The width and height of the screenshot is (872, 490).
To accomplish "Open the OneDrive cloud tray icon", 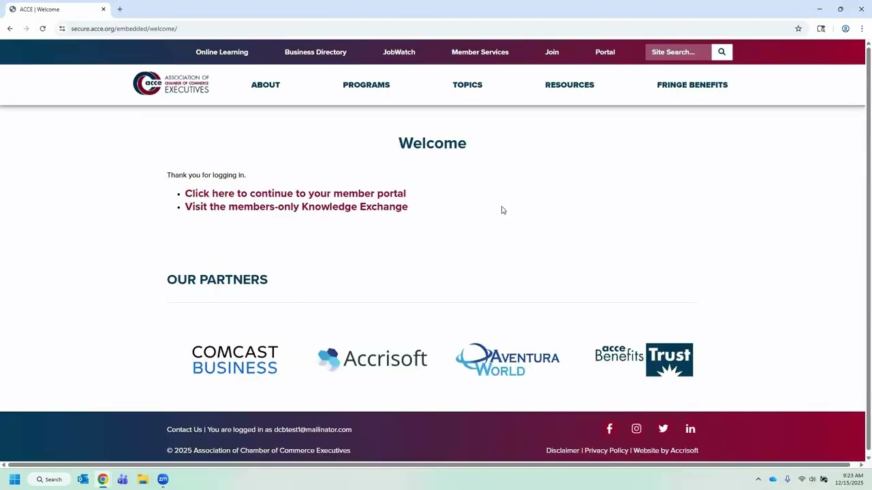I will pos(773,479).
